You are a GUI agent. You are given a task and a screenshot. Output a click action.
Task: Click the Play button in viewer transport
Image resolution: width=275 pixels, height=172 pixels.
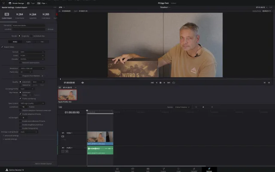click(x=165, y=83)
